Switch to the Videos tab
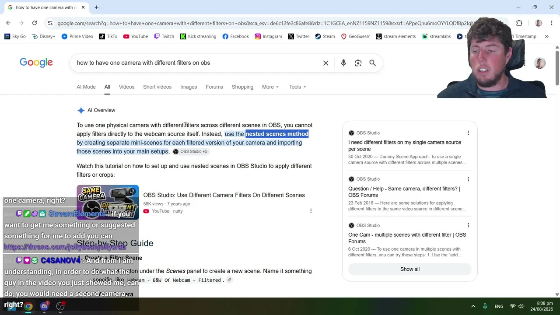This screenshot has height=315, width=560. (126, 87)
